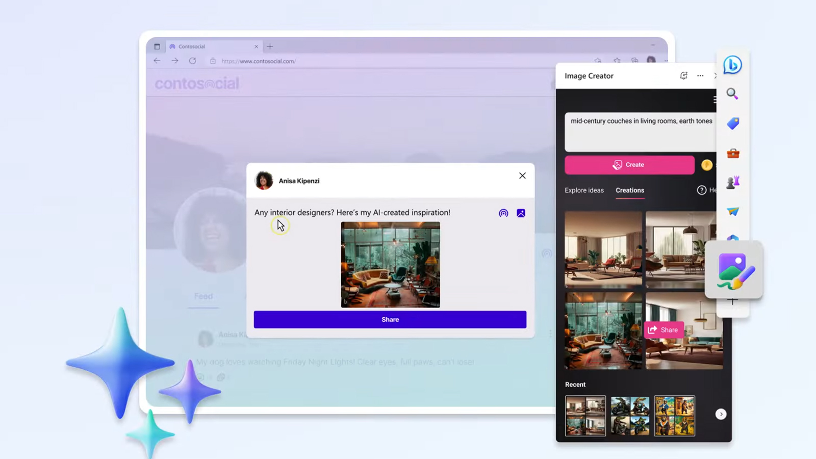This screenshot has width=816, height=459.
Task: Open hamburger menu in Image Creator
Action: click(x=715, y=100)
